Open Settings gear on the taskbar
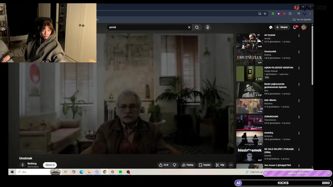The image size is (333, 187). point(112,172)
